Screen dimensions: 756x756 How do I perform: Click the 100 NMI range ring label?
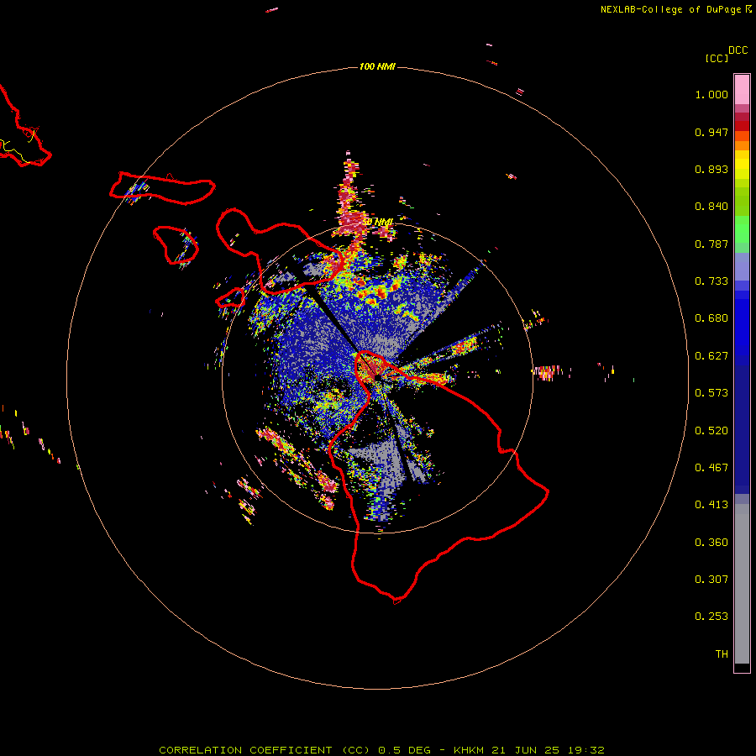(377, 66)
